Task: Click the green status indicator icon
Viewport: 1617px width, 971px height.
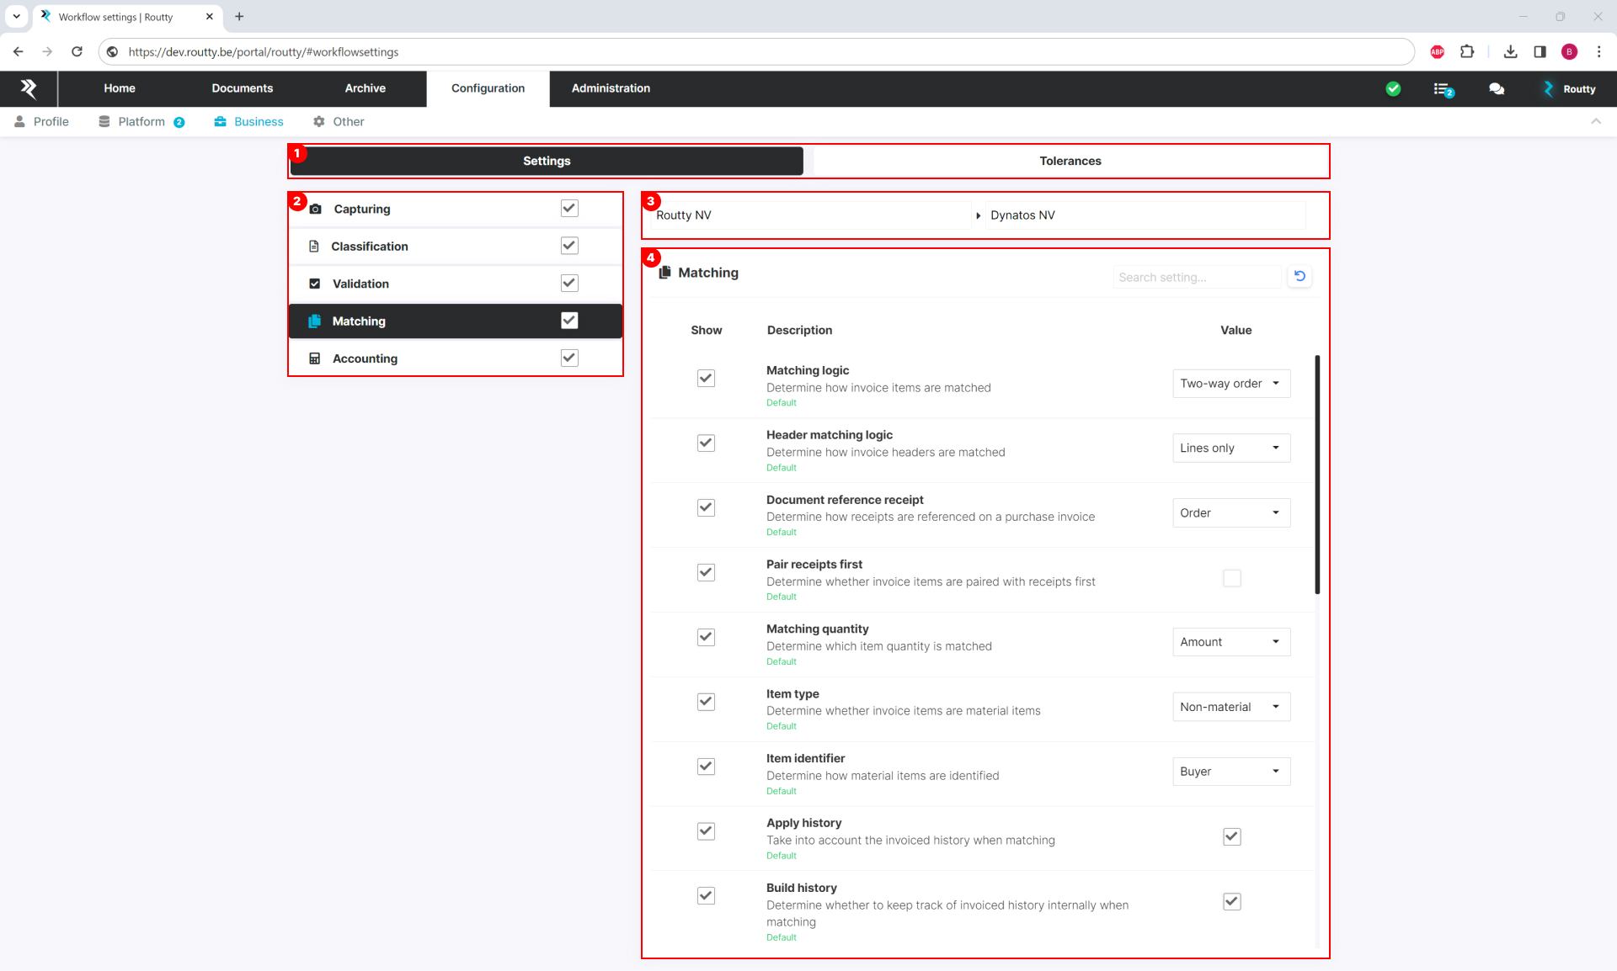Action: (x=1394, y=89)
